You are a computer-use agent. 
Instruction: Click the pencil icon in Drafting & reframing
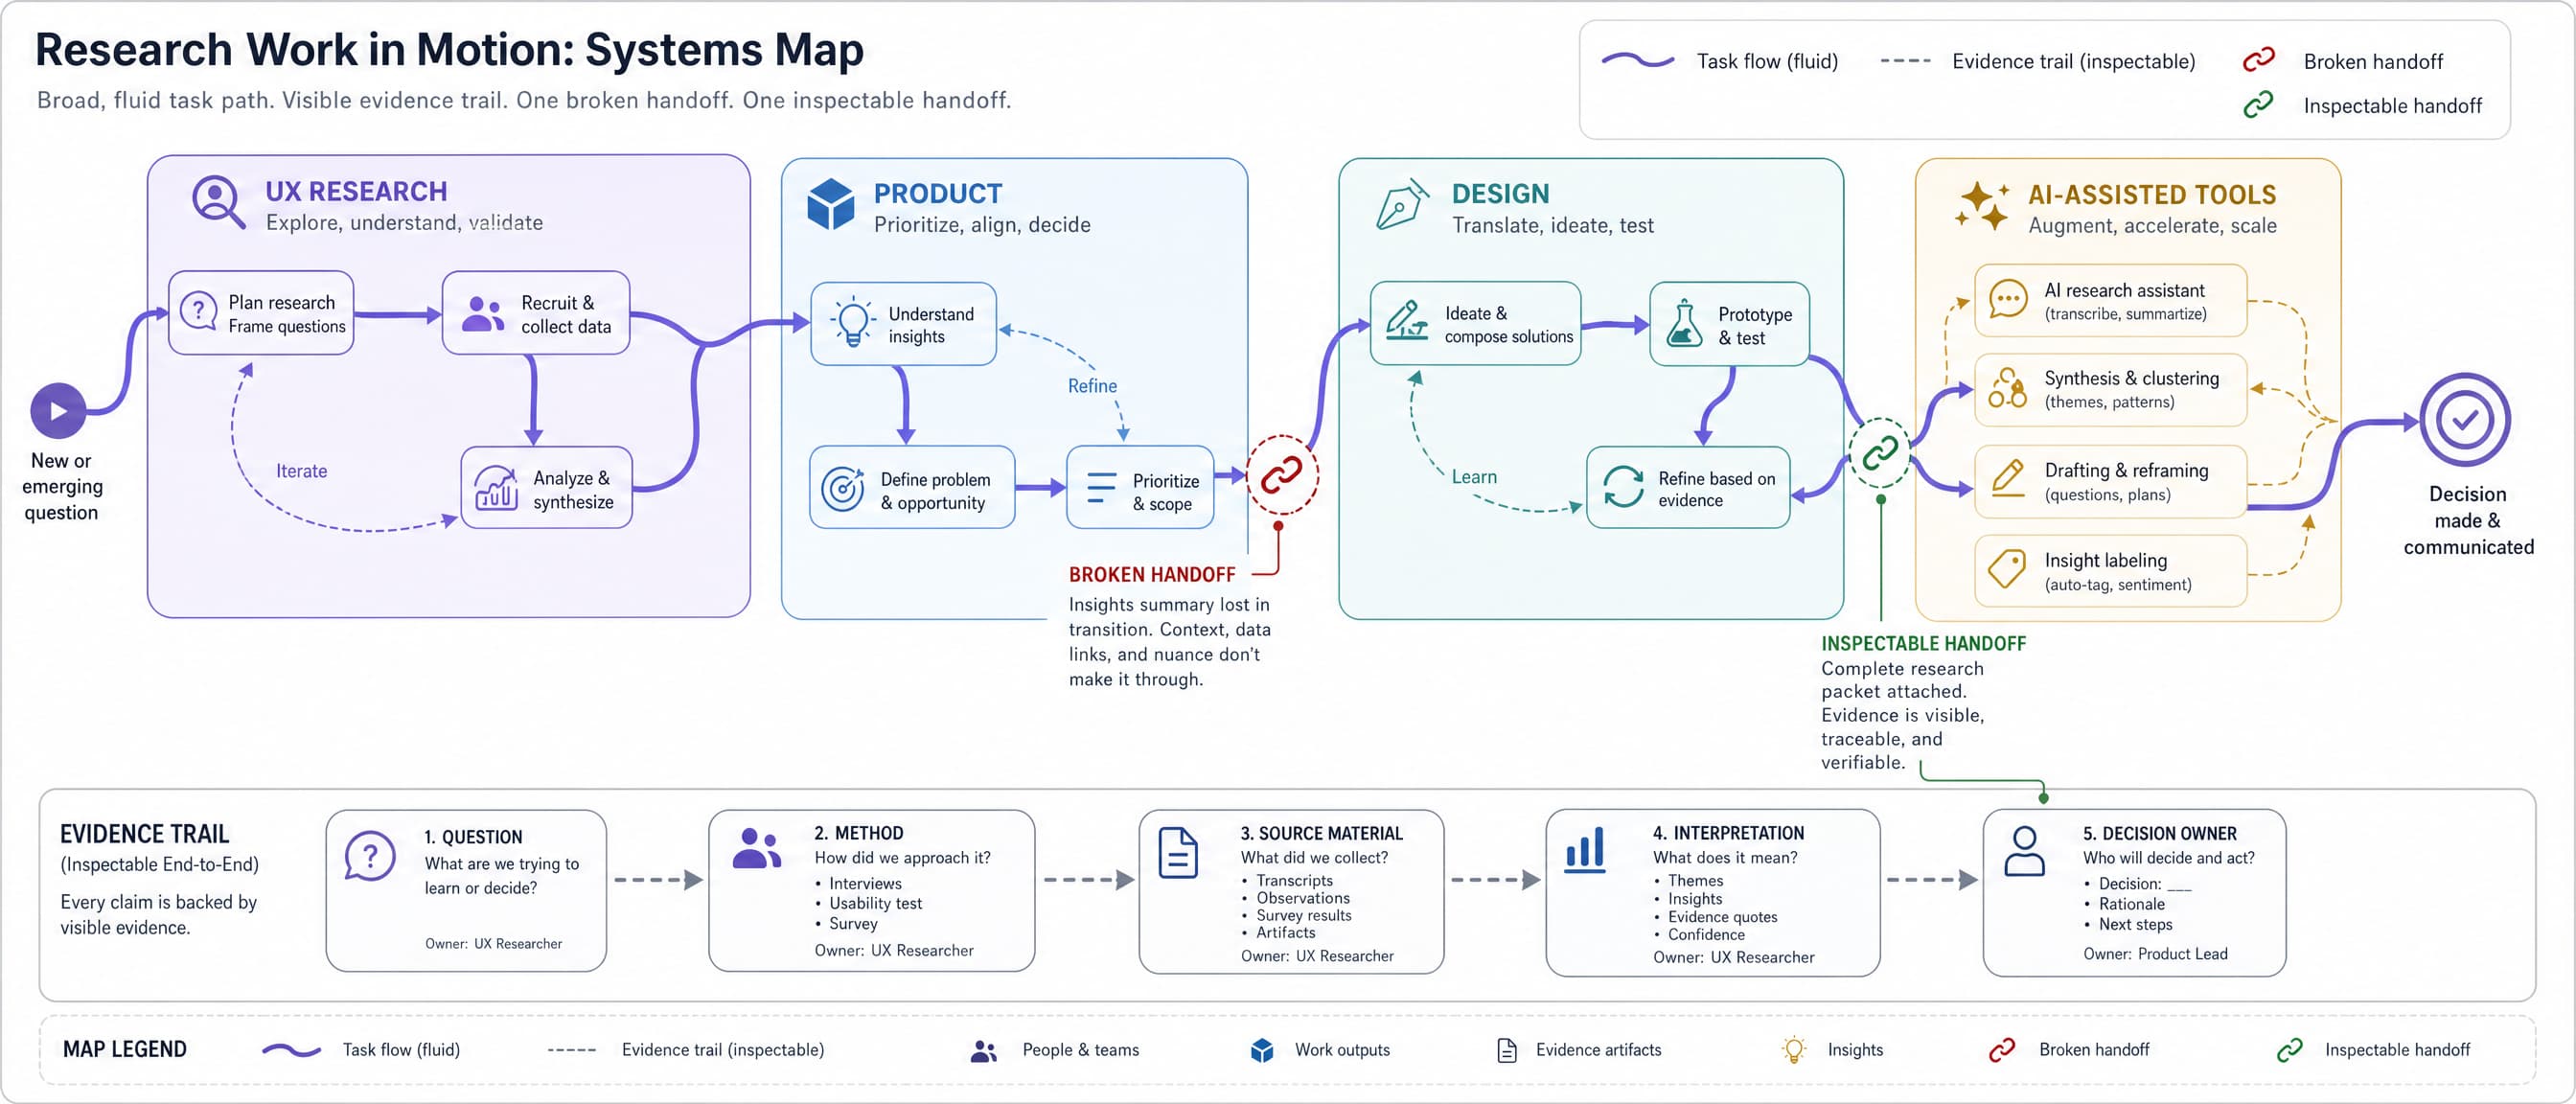[x=2007, y=478]
